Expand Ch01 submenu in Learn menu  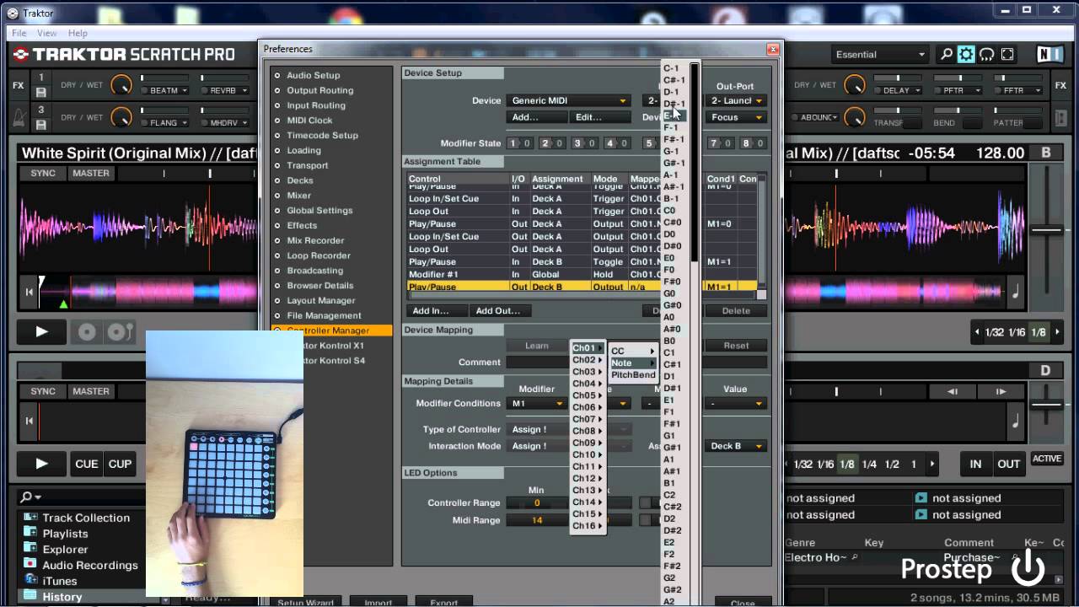coord(588,348)
